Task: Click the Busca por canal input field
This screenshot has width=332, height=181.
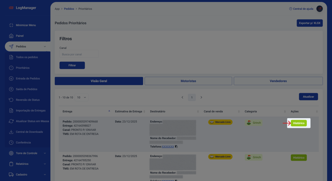Action: tap(79, 54)
